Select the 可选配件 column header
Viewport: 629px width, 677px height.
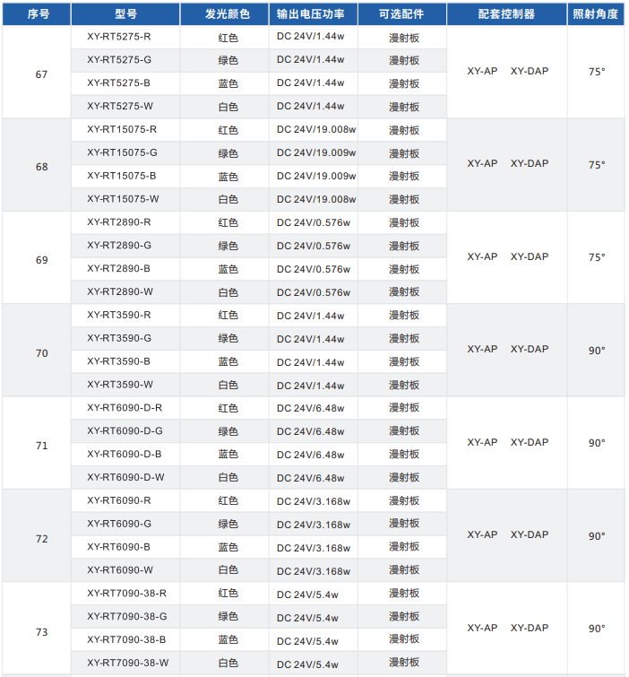402,14
